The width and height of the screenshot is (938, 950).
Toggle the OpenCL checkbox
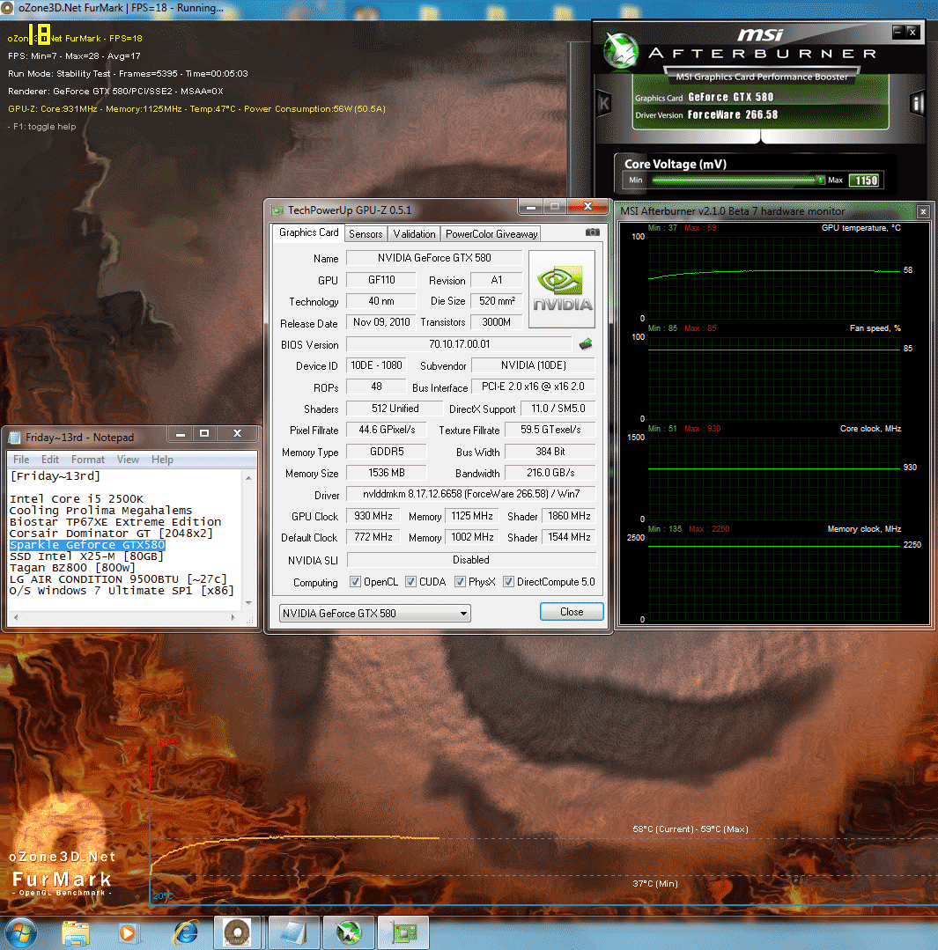356,582
